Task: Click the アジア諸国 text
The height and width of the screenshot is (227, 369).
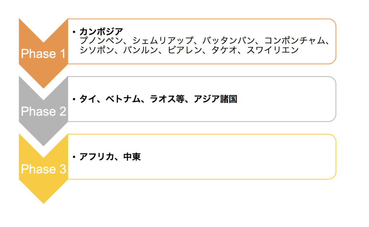Action: [215, 99]
